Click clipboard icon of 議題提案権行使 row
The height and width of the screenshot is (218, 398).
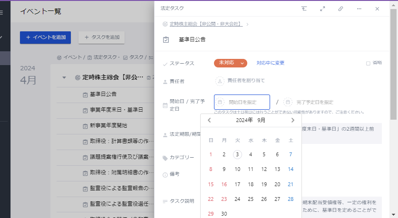(85, 158)
